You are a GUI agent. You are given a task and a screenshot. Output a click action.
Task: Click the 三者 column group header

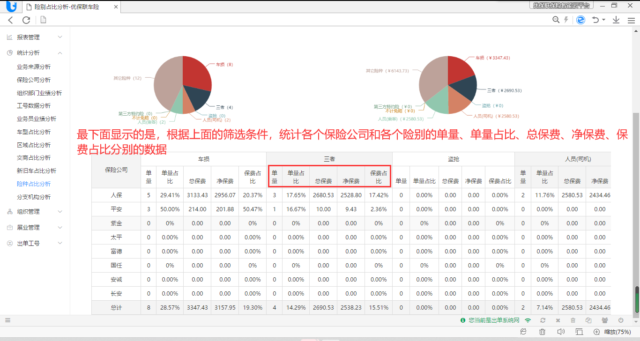pyautogui.click(x=329, y=159)
